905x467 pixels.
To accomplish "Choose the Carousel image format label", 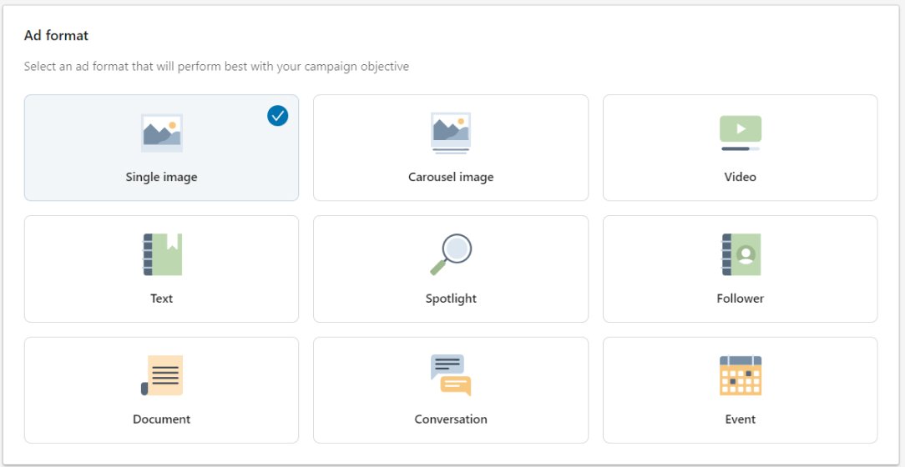I will click(451, 177).
